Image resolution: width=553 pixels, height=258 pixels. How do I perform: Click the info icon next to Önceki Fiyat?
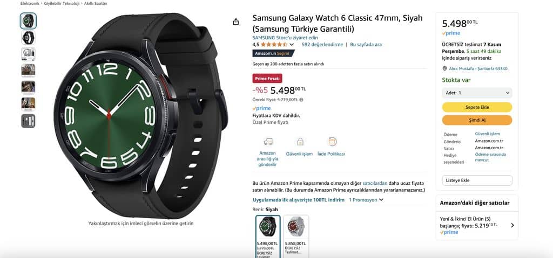point(301,100)
